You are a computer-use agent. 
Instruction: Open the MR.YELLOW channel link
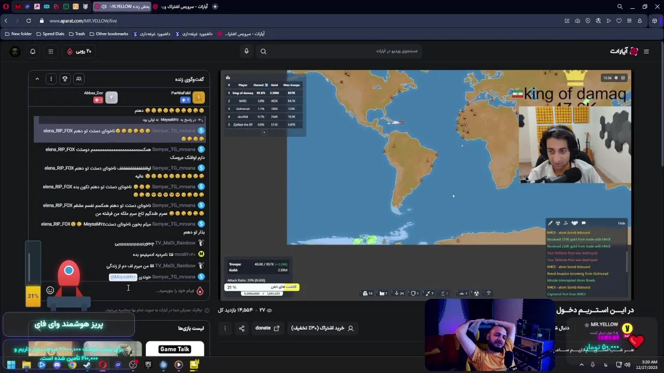pyautogui.click(x=604, y=325)
